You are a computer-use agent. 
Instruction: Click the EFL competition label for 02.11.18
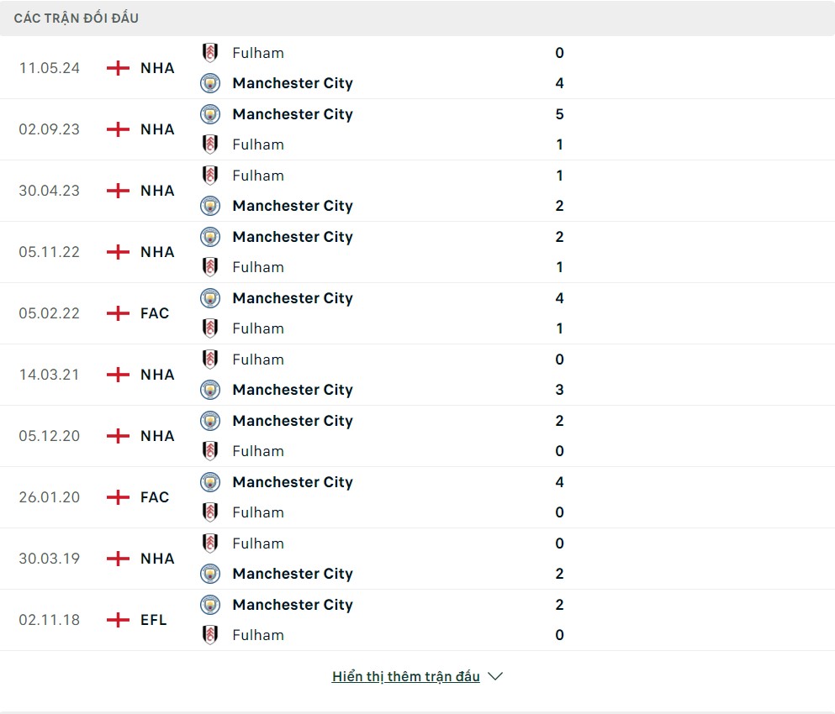154,620
